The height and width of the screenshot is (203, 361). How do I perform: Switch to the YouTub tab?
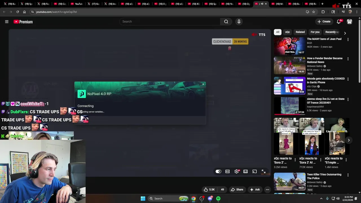(x=76, y=4)
